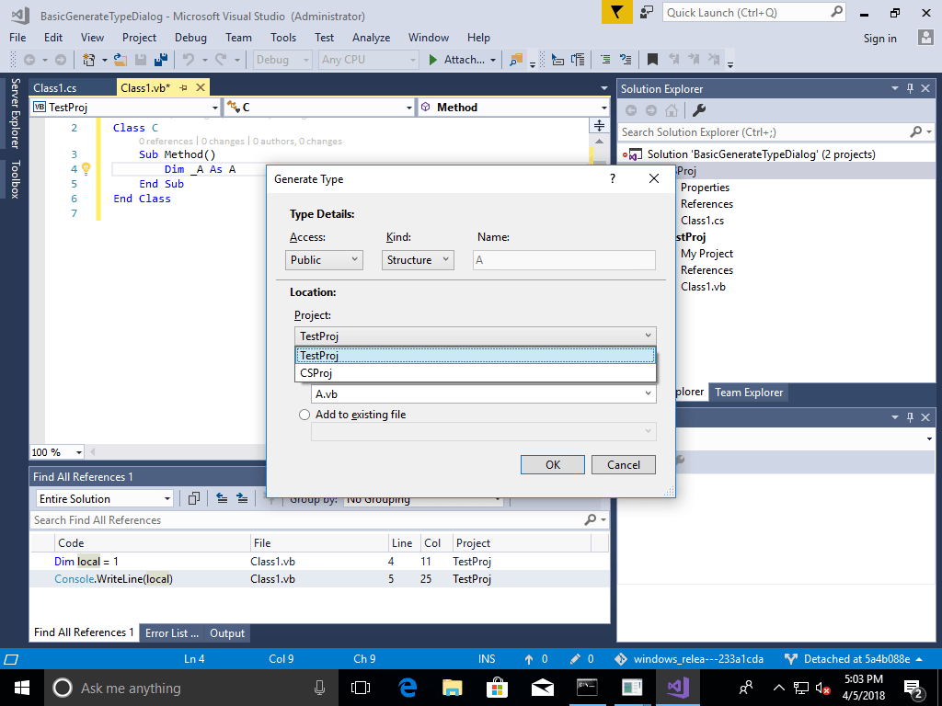Screen dimensions: 942x706
Task: Click the comment out lines icon
Action: (x=605, y=60)
